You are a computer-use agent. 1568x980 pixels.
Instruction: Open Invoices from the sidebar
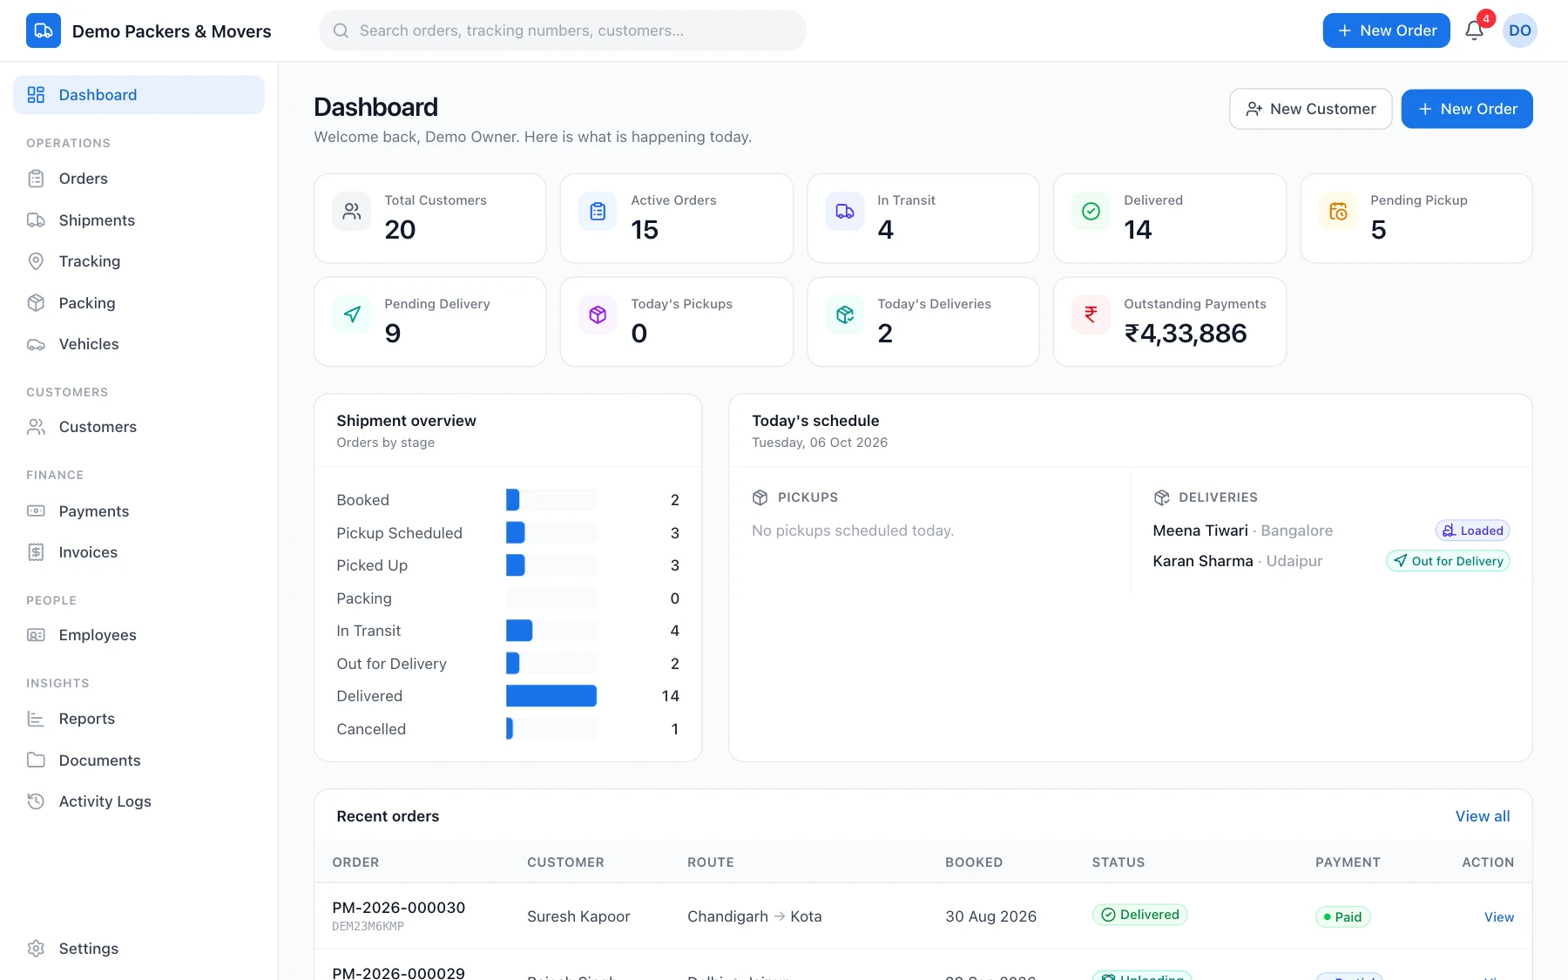pos(139,552)
